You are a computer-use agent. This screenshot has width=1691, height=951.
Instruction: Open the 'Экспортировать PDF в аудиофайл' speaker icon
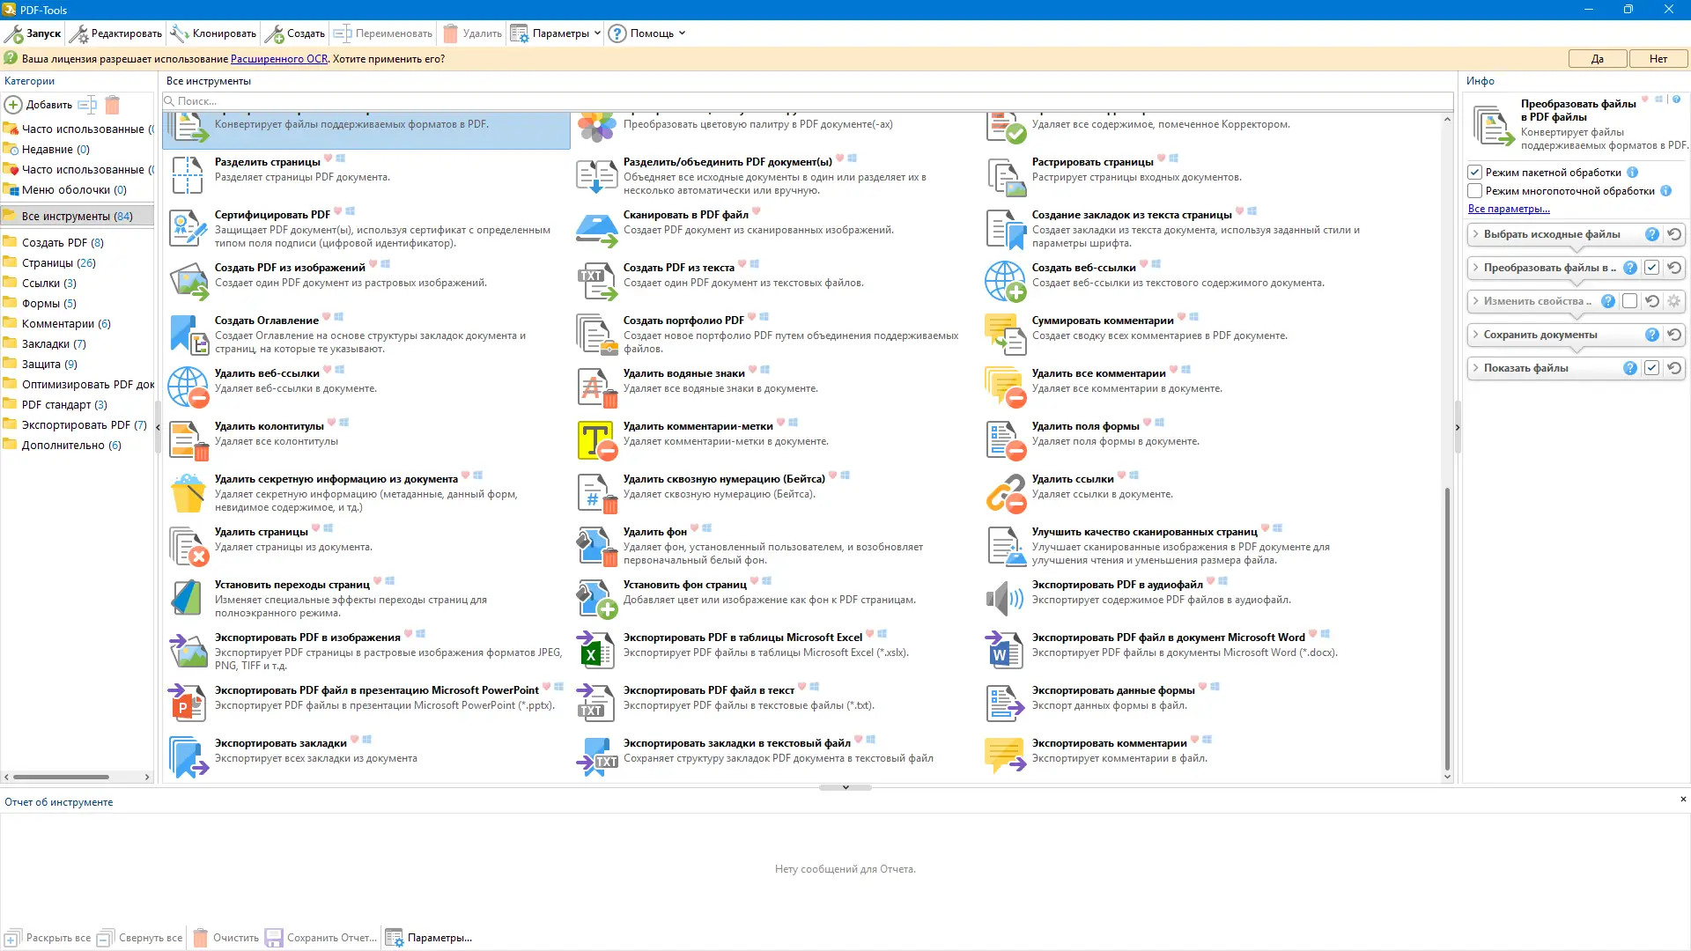(1005, 599)
